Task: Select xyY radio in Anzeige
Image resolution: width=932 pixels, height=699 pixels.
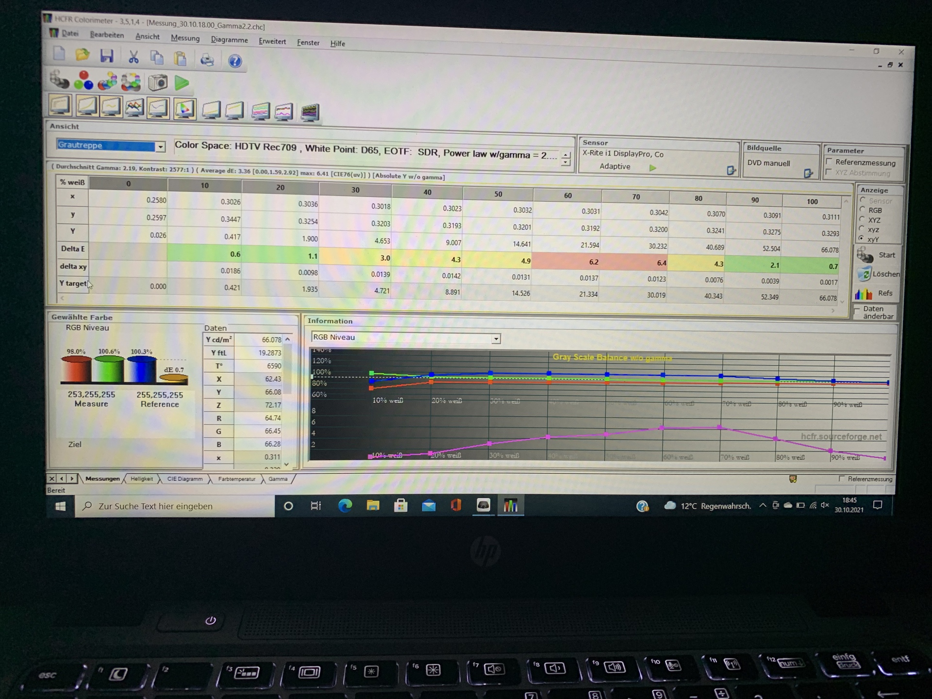Action: click(x=863, y=238)
